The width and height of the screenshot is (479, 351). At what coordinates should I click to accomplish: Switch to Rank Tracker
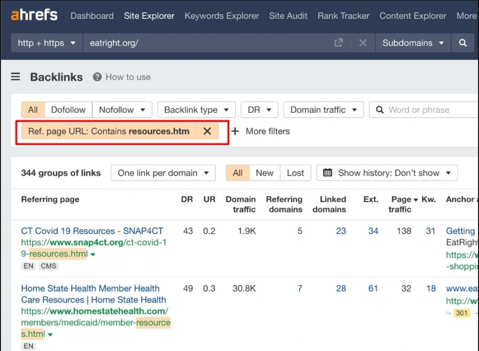click(343, 16)
